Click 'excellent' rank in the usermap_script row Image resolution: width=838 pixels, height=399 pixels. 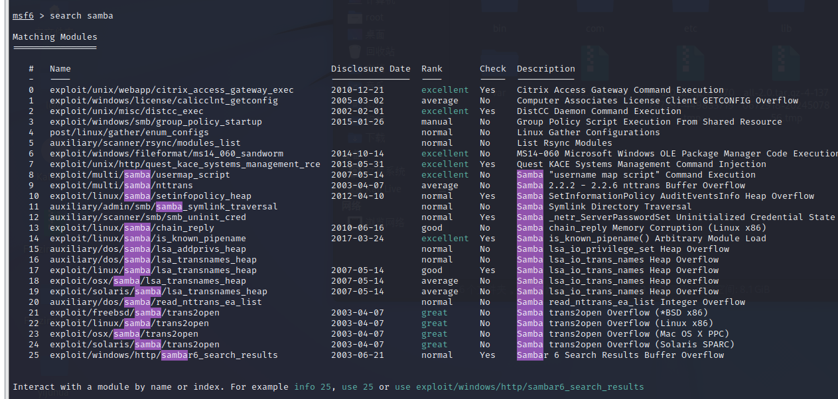(x=445, y=174)
